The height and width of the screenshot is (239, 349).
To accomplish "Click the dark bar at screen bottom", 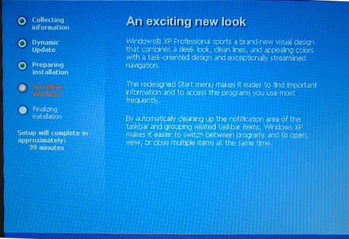I will coord(175,236).
